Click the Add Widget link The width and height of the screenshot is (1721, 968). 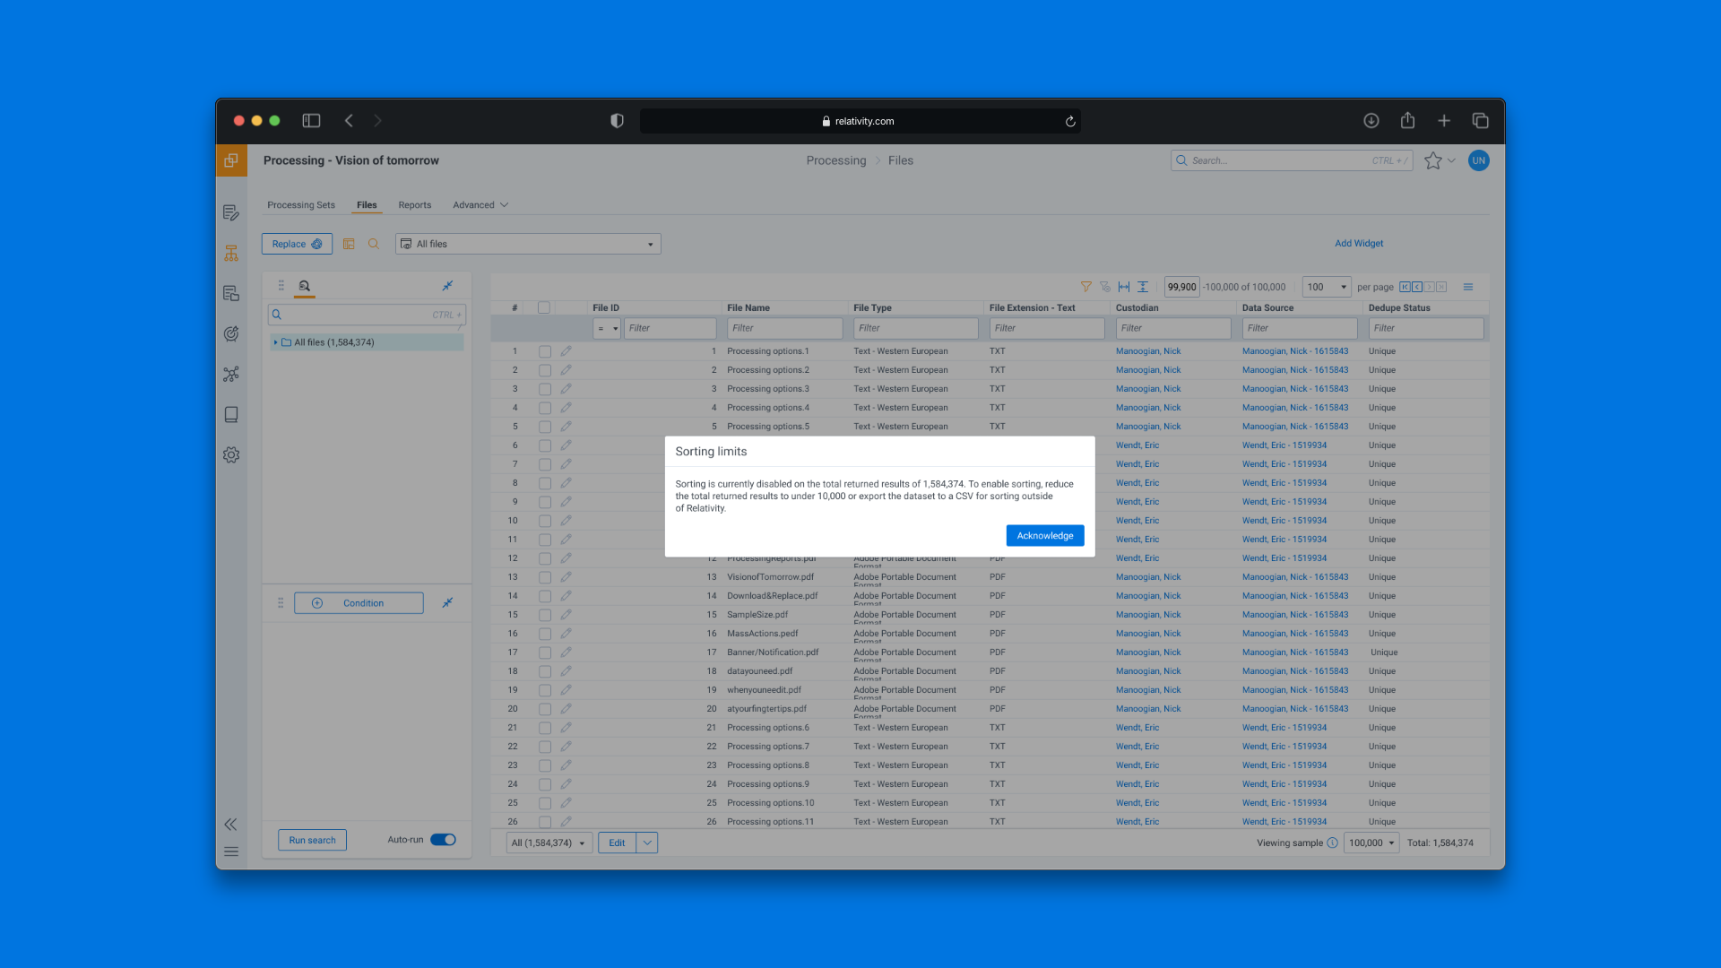click(1358, 244)
